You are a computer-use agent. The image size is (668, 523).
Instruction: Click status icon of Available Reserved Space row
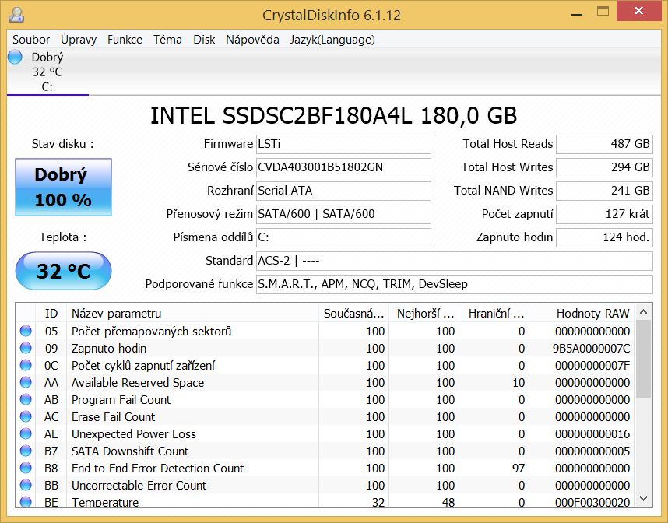point(26,383)
